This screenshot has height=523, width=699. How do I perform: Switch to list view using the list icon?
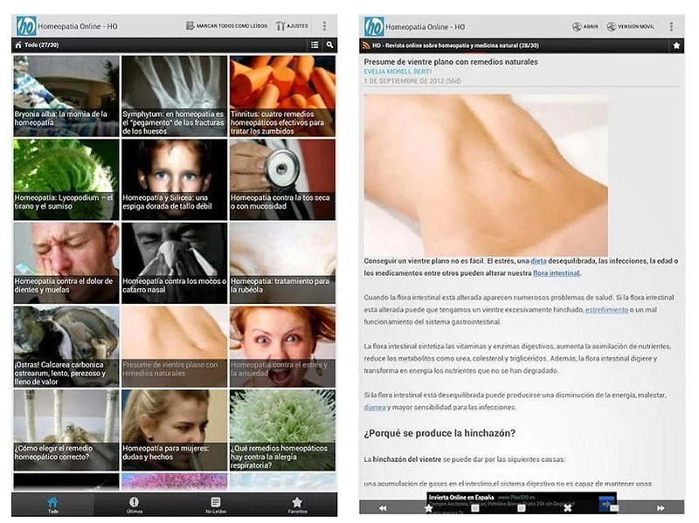pyautogui.click(x=315, y=45)
